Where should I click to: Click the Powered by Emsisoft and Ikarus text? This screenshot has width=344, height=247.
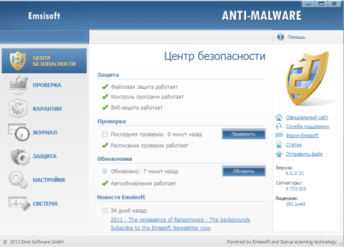click(x=282, y=242)
